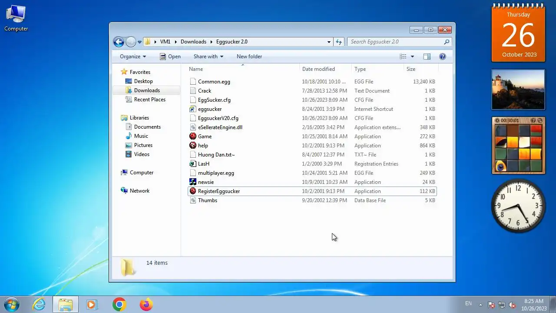Click the Back navigation arrow
The width and height of the screenshot is (556, 313).
click(119, 42)
